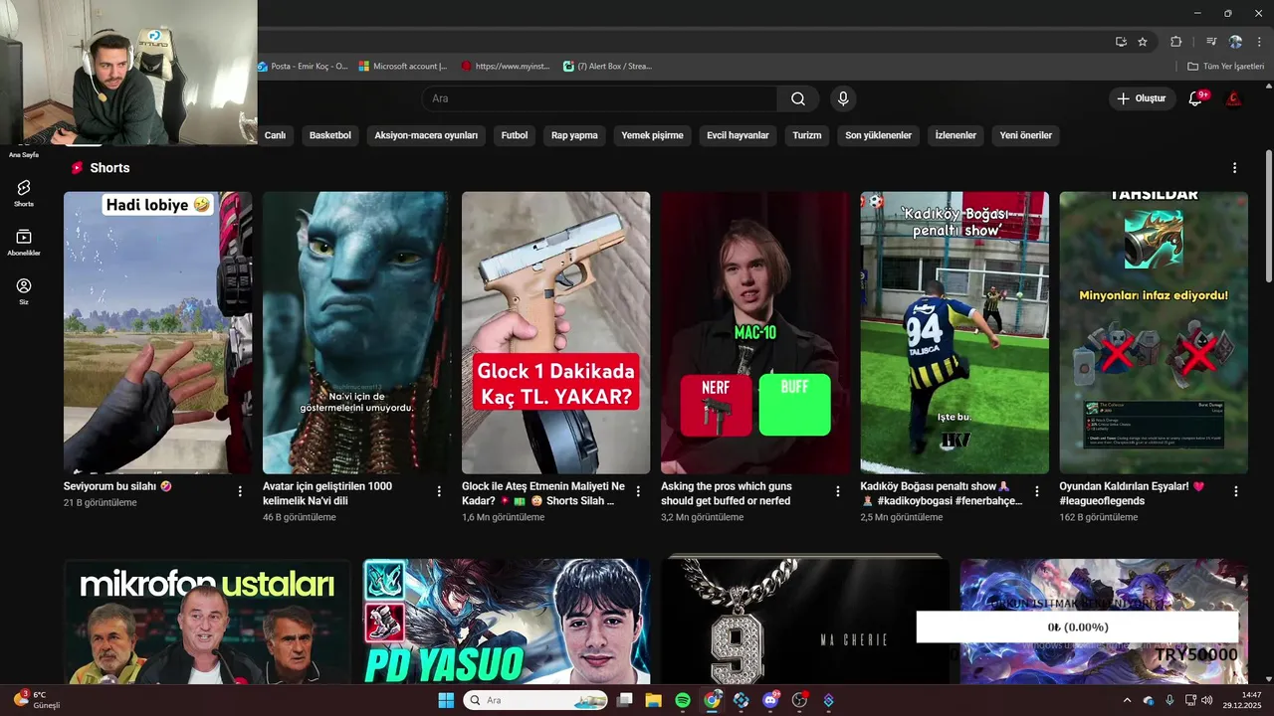Select the Rap yapma filter chip
1274x716 pixels.
[574, 135]
